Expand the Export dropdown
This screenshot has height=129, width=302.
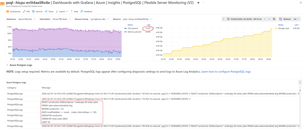pos(62,11)
